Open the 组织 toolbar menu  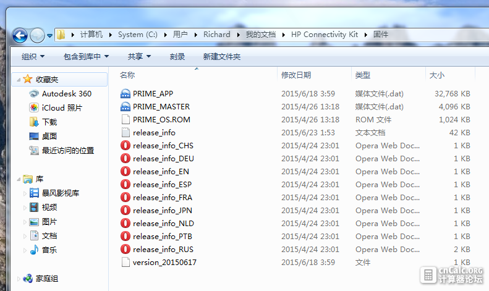[33, 57]
